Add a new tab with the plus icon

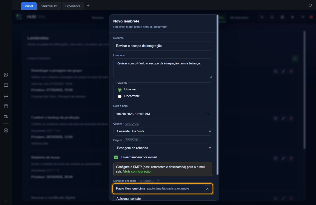pos(88,6)
